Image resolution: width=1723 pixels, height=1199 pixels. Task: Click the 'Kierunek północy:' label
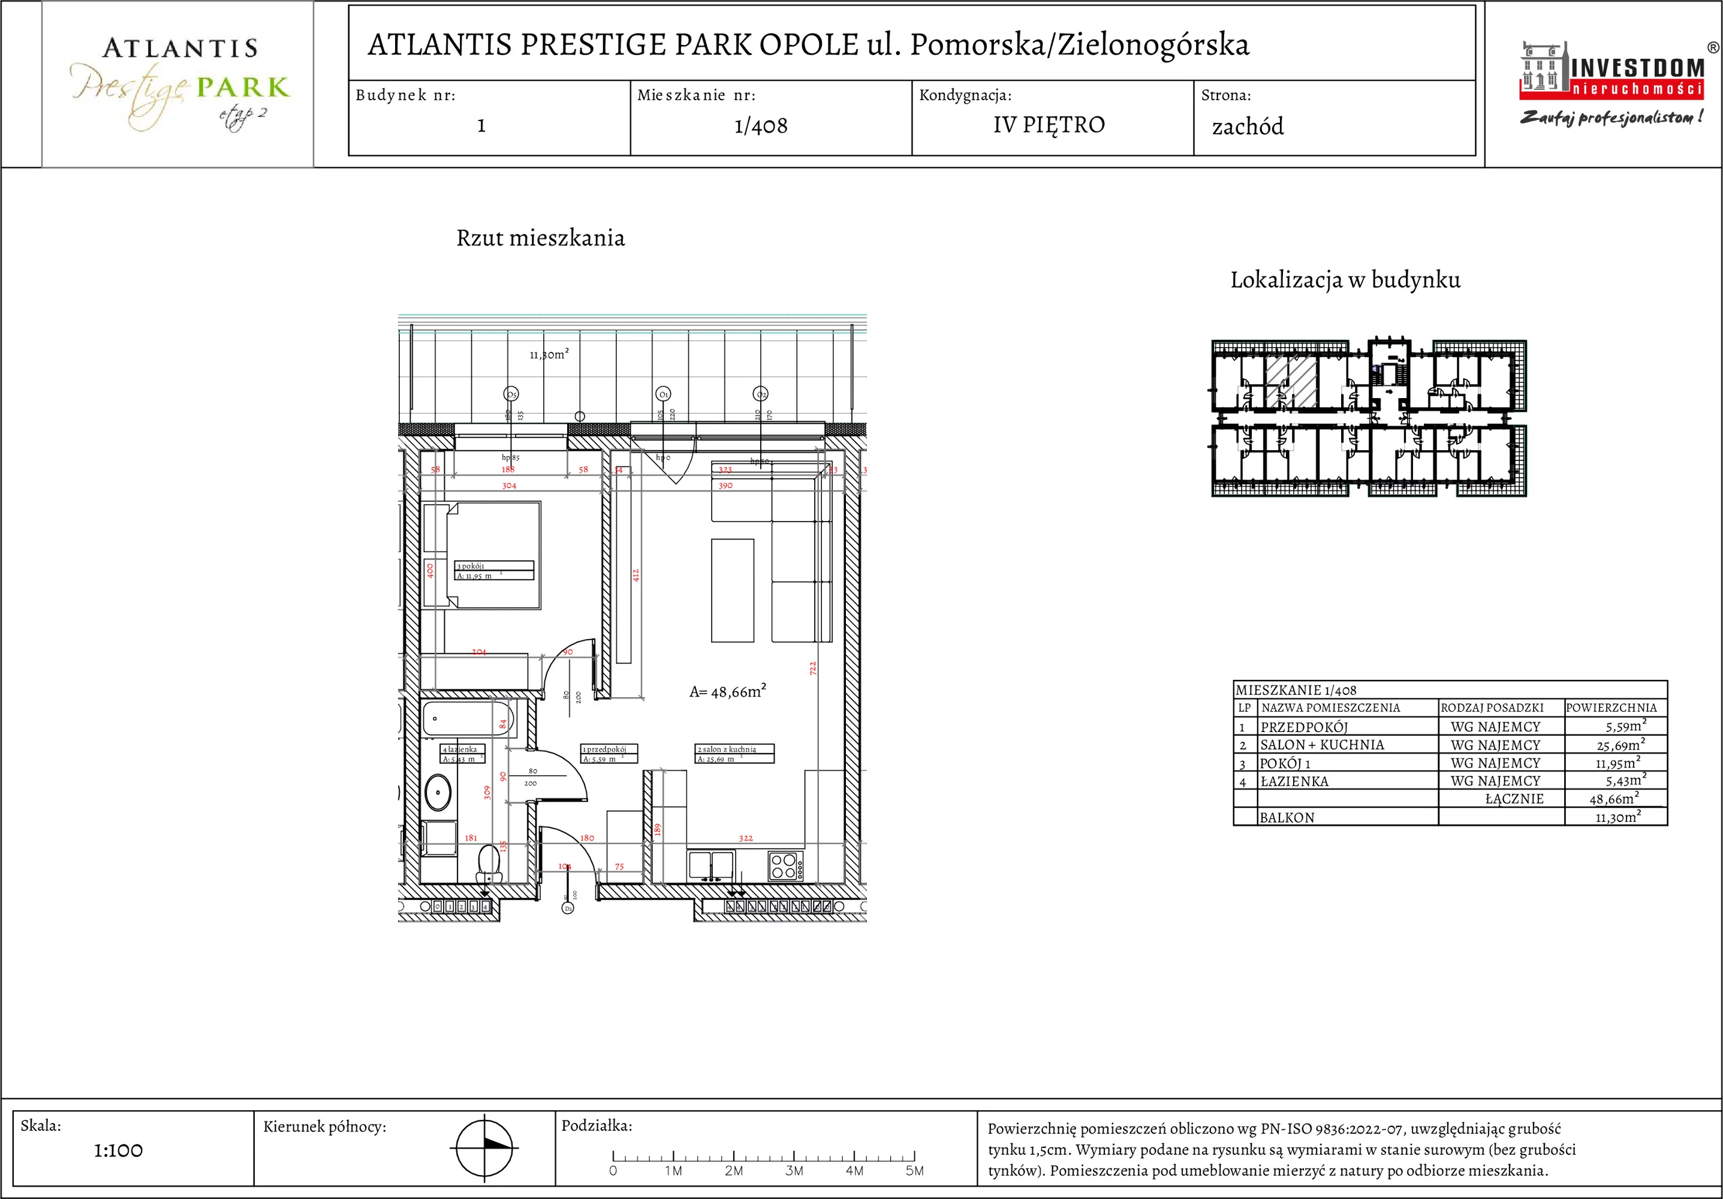pyautogui.click(x=324, y=1126)
